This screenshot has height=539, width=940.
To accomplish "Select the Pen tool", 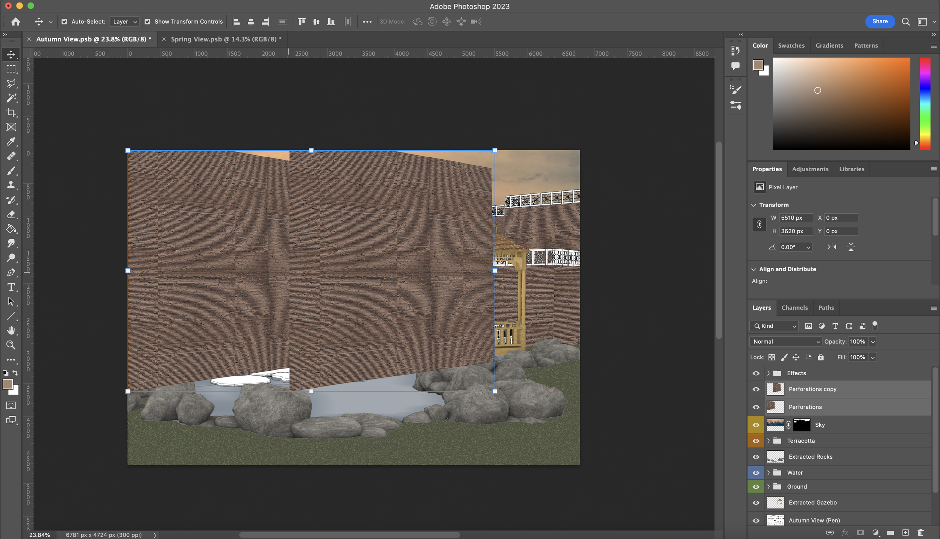I will (x=11, y=273).
